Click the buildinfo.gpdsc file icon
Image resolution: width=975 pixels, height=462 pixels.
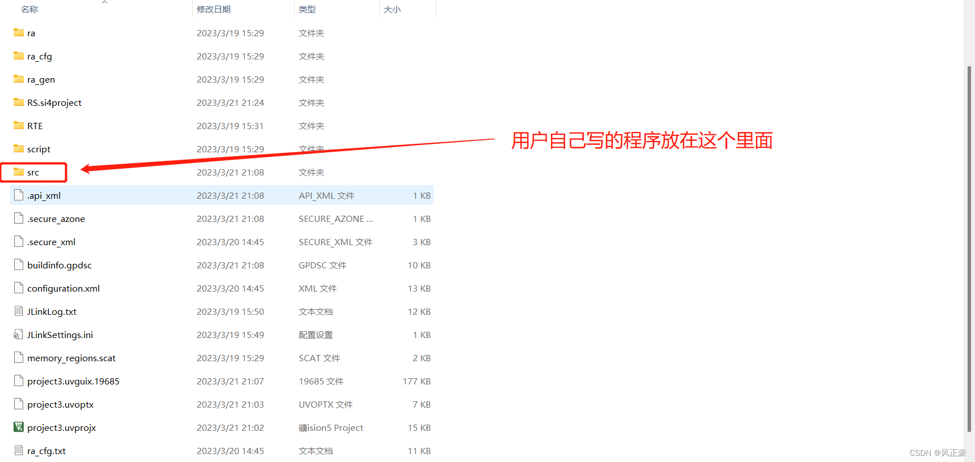pos(19,265)
